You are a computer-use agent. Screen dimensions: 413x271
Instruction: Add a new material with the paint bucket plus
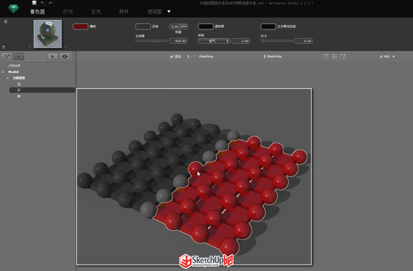[7, 56]
